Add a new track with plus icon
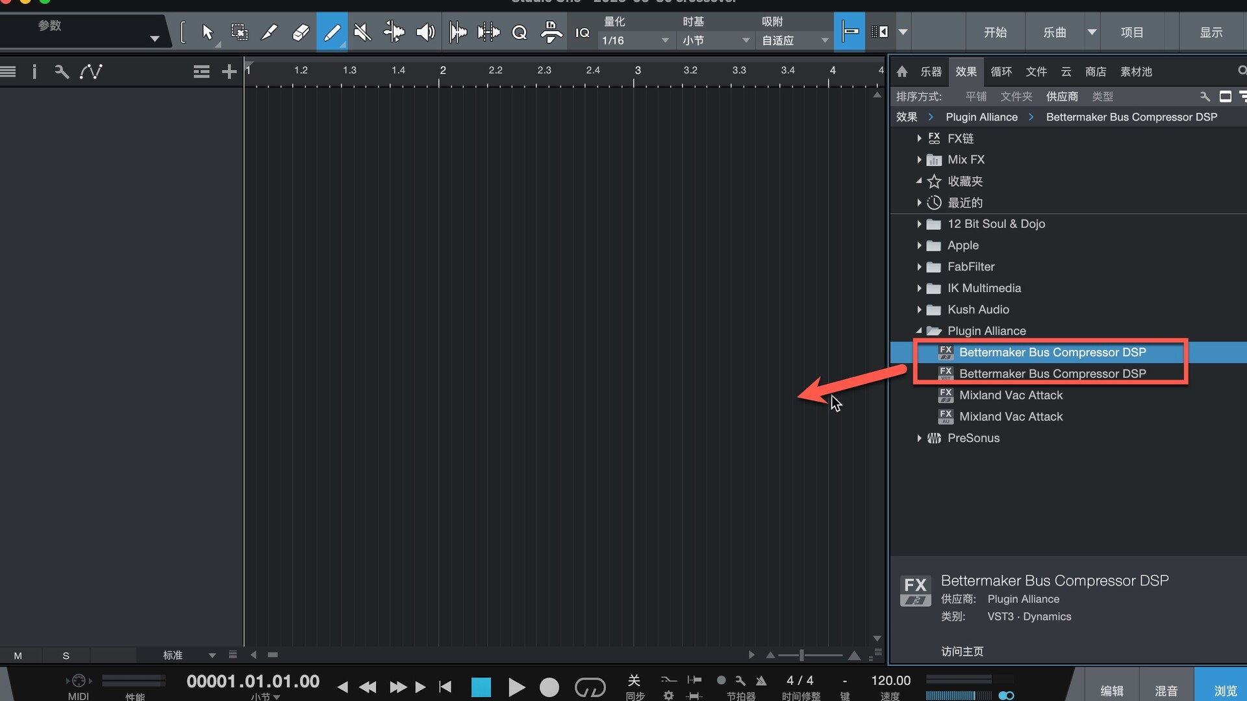Image resolution: width=1247 pixels, height=701 pixels. (x=229, y=71)
